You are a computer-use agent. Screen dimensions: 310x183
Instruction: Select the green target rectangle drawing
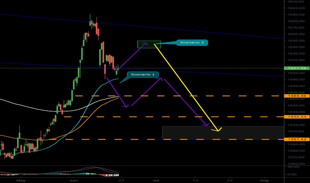[x=149, y=45]
